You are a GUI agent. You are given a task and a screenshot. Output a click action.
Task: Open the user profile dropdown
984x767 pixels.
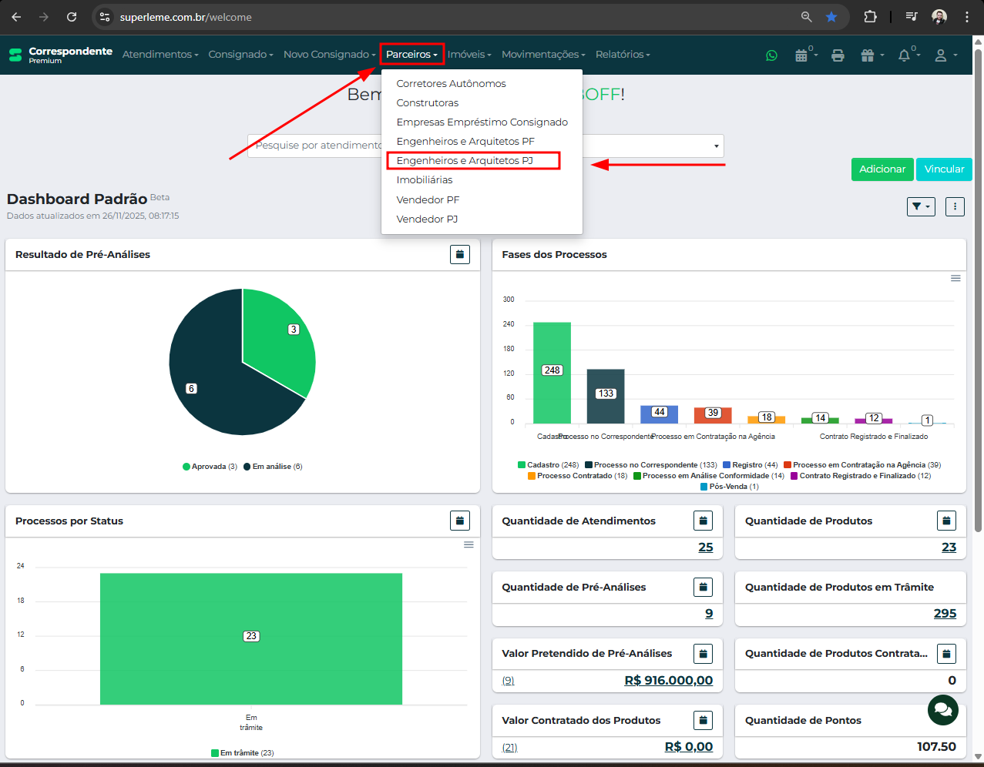coord(945,55)
